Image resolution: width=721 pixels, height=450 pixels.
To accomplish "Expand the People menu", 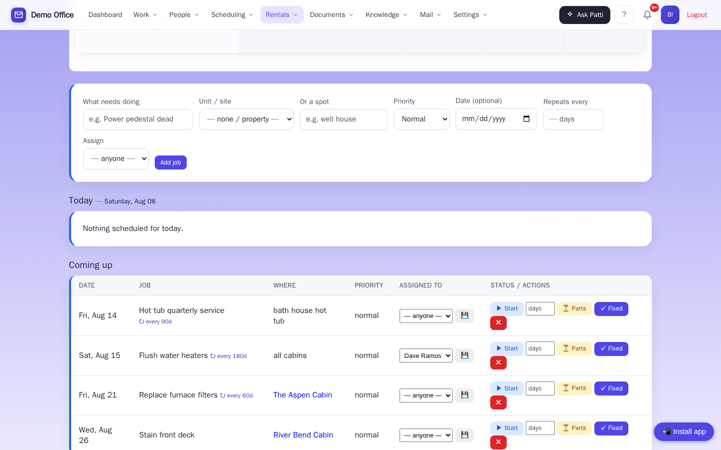I will click(184, 15).
